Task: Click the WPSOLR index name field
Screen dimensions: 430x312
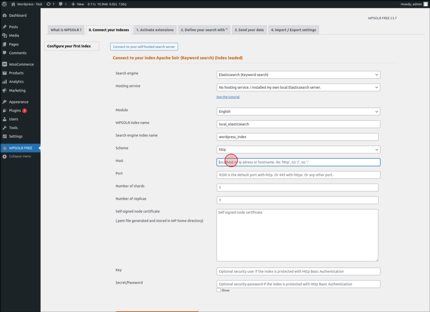Action: (x=299, y=124)
